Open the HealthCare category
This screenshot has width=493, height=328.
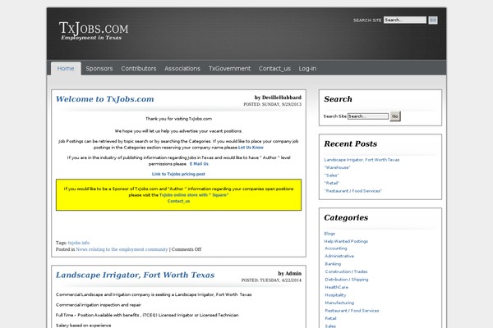[x=336, y=287]
